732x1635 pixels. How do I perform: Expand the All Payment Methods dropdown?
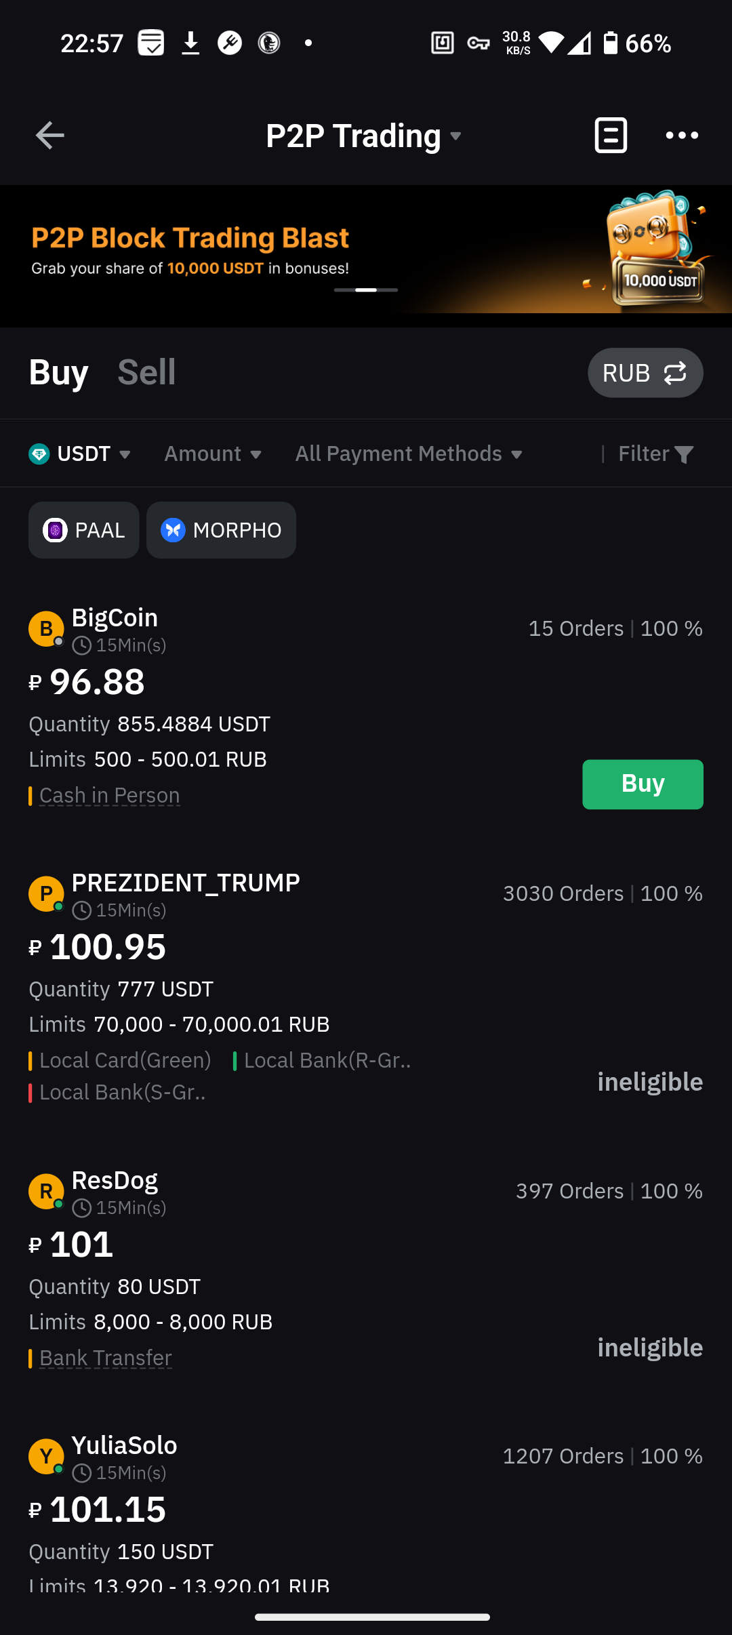coord(409,454)
